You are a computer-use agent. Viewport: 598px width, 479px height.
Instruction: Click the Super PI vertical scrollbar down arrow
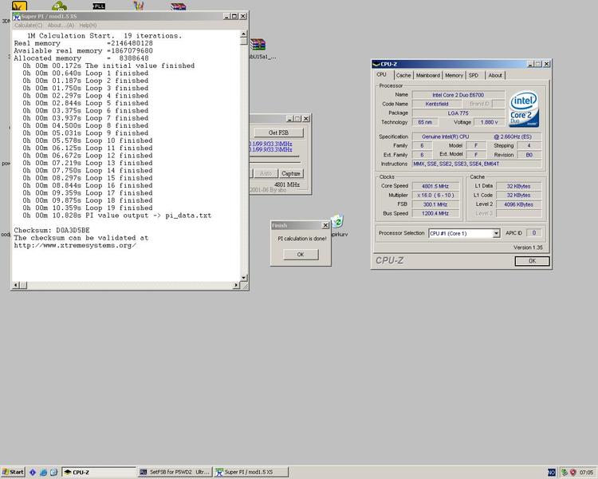[244, 278]
